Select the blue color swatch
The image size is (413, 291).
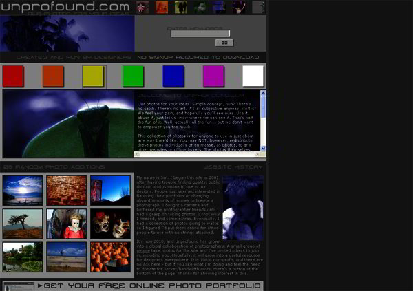[173, 76]
